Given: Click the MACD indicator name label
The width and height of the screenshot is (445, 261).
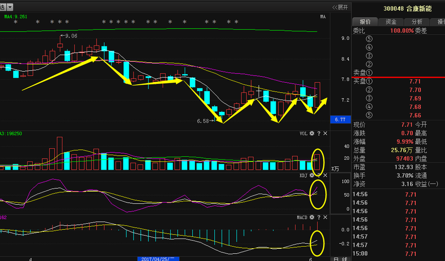Looking at the screenshot, I should coord(302,217).
